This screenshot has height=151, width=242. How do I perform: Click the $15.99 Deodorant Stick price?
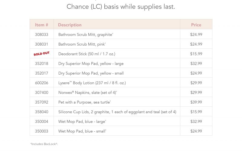click(196, 54)
